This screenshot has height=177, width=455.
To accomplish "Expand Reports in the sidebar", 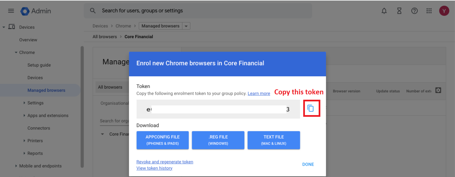I will (25, 153).
